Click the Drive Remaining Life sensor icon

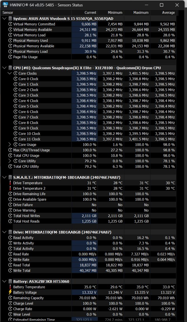point(10,194)
